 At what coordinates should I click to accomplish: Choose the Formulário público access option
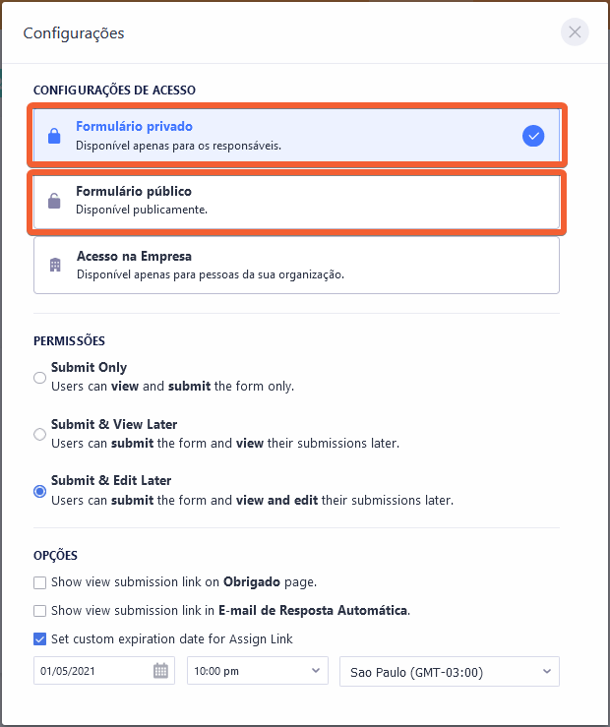[x=295, y=200]
